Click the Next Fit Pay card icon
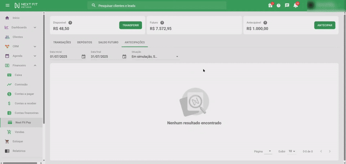 coord(10,123)
